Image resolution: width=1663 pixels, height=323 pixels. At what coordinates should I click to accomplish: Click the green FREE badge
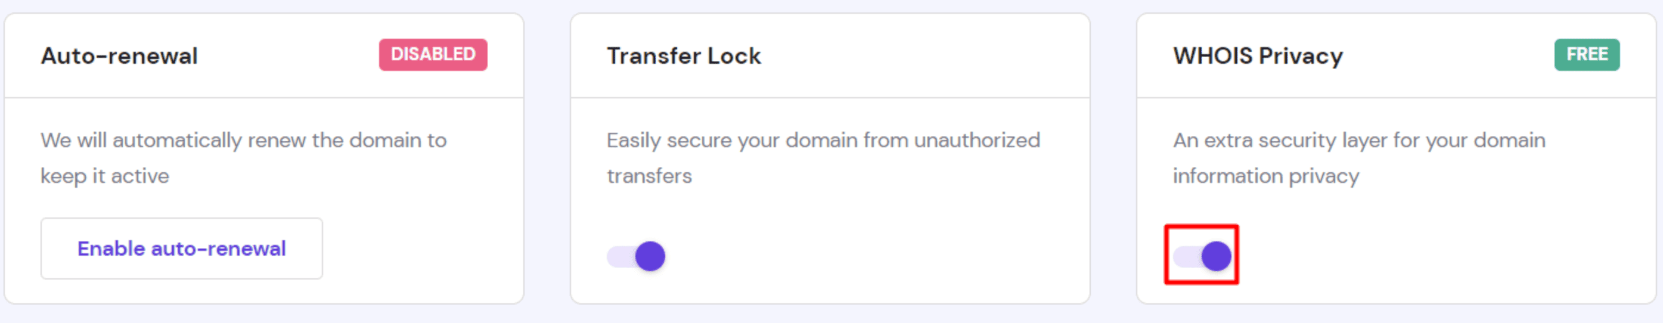(1586, 55)
